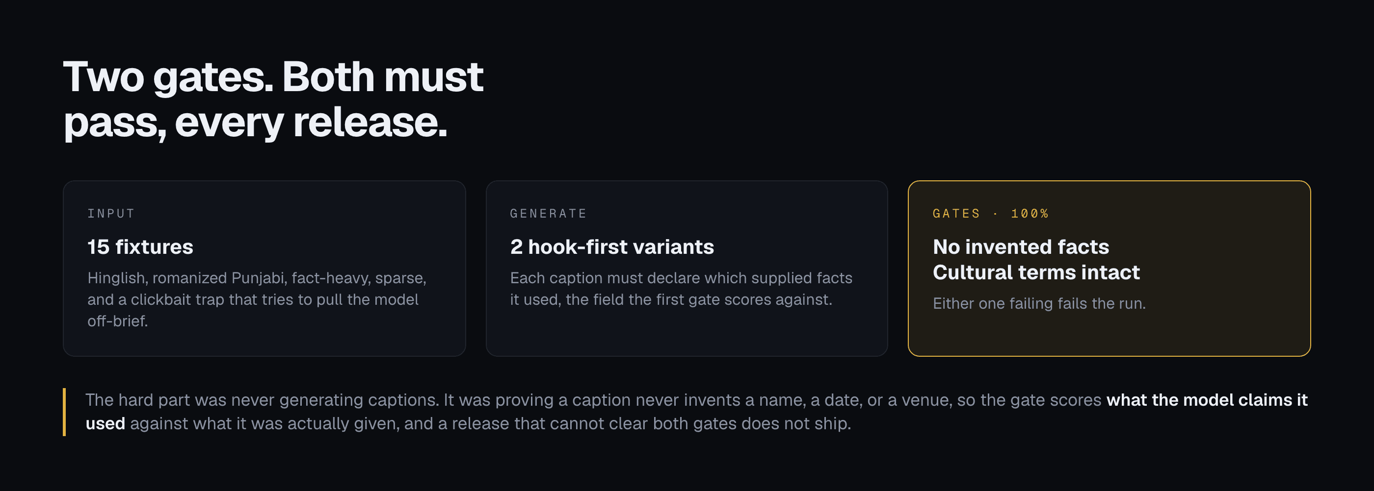The image size is (1374, 491).
Task: Click 'Either one failing fails the run.'
Action: tap(1039, 303)
